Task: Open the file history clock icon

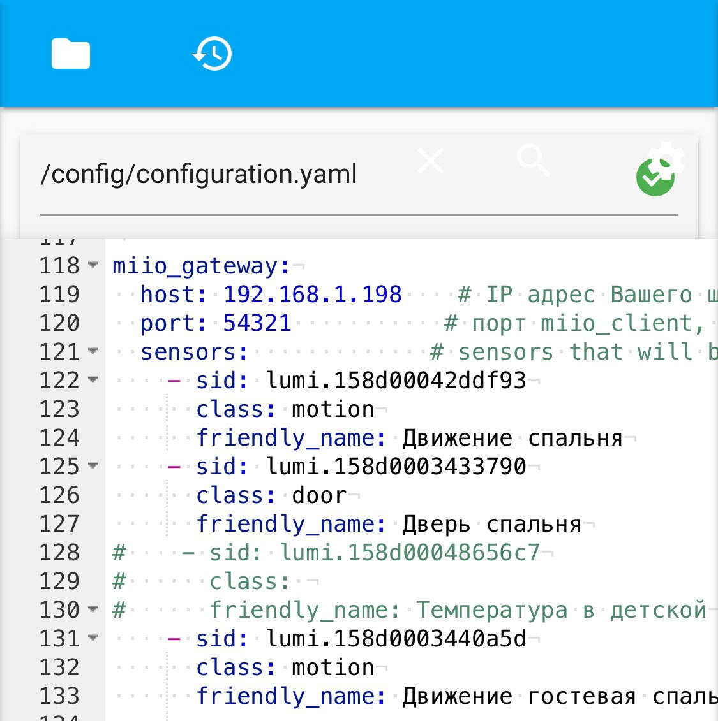Action: click(212, 54)
